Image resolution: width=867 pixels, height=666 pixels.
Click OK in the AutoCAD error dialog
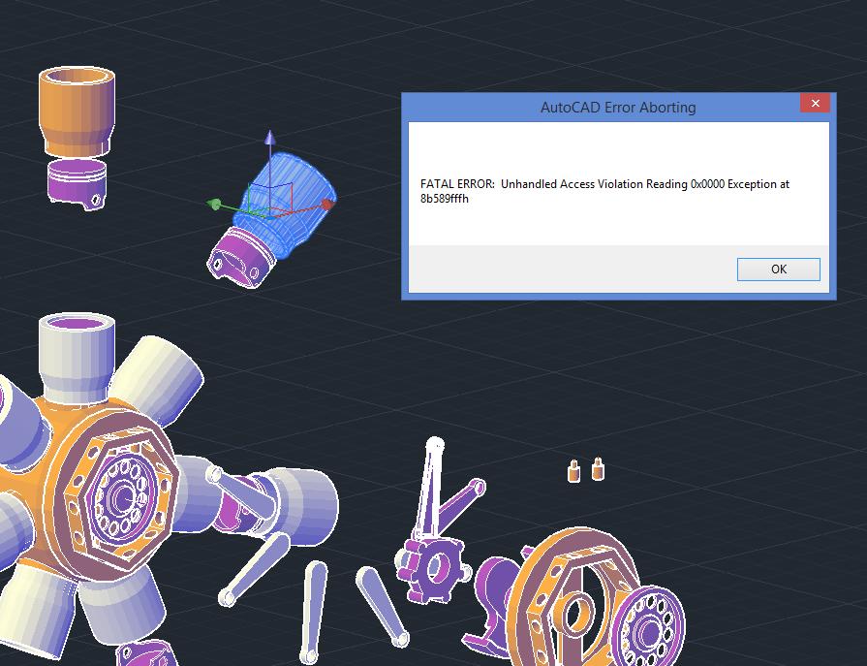click(778, 270)
